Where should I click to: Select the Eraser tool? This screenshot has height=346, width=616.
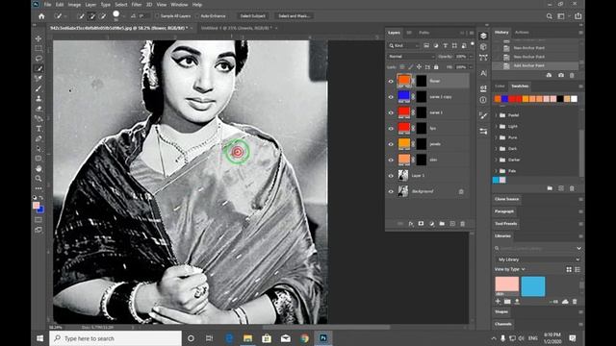click(x=38, y=109)
